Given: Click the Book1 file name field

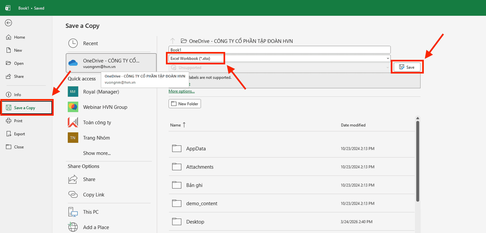Looking at the screenshot, I should [x=279, y=50].
